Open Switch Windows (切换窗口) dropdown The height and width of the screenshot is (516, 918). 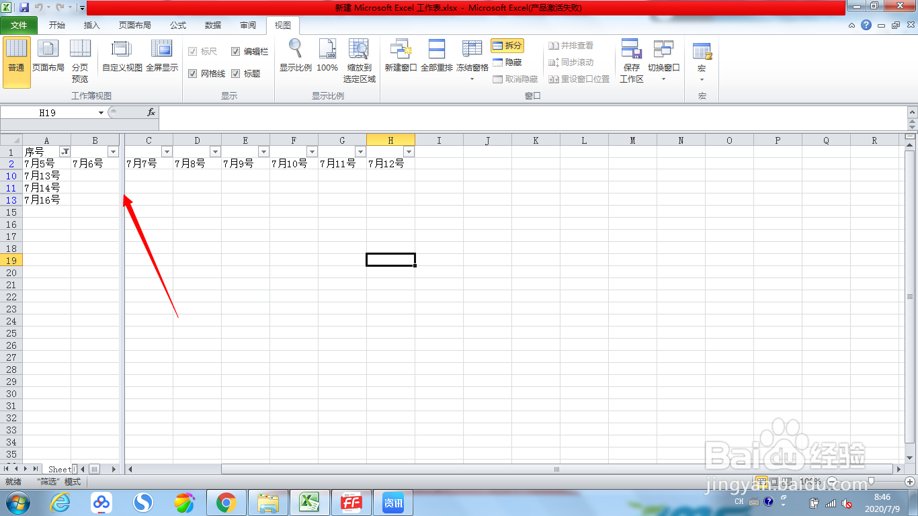(663, 61)
